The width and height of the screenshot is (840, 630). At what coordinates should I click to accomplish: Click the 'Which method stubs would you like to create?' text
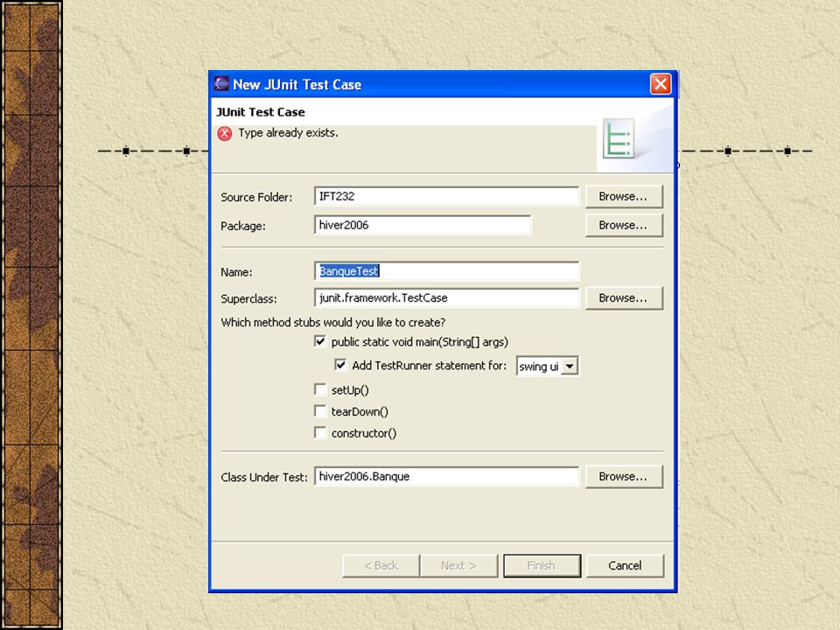pos(333,323)
